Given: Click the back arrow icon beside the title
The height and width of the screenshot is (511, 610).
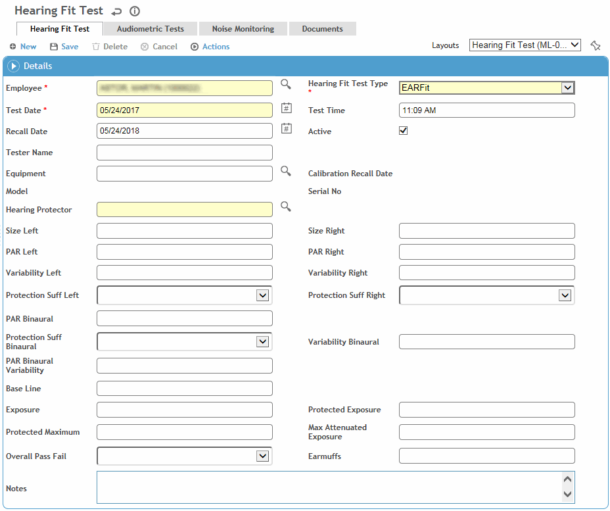Looking at the screenshot, I should [x=116, y=11].
